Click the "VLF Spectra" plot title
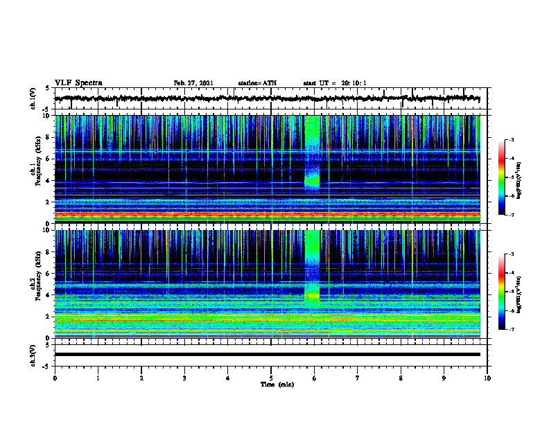 pos(78,83)
